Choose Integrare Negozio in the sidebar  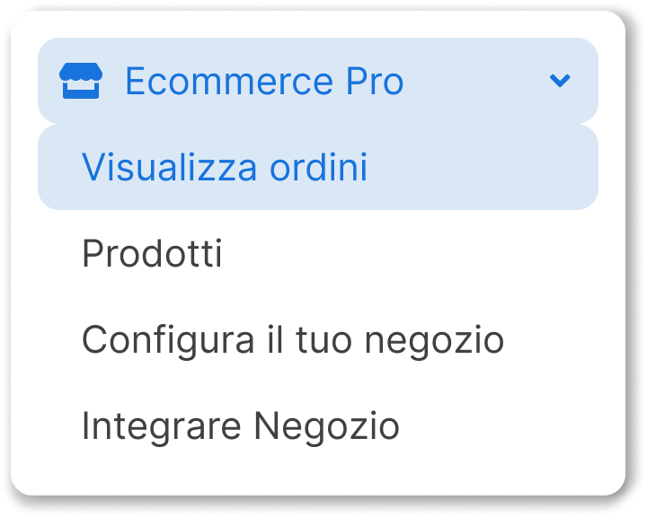tap(318, 426)
